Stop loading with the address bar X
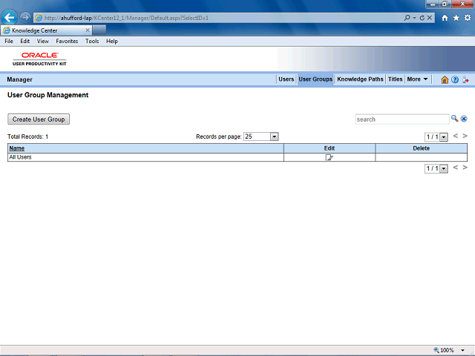The width and height of the screenshot is (475, 356). (x=430, y=18)
